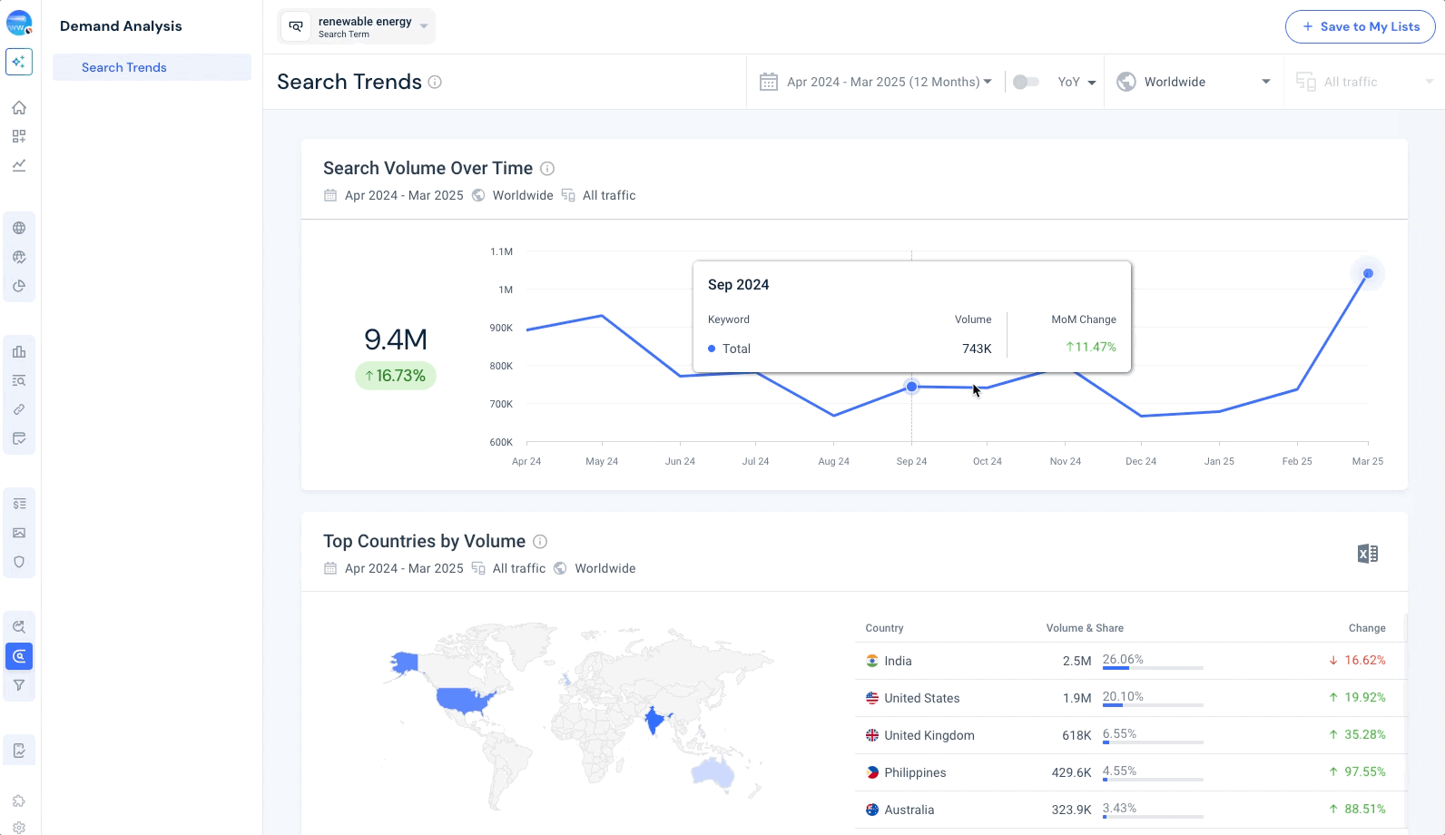The height and width of the screenshot is (835, 1445).
Task: Click the info icon beside Search Trends
Action: click(x=435, y=82)
